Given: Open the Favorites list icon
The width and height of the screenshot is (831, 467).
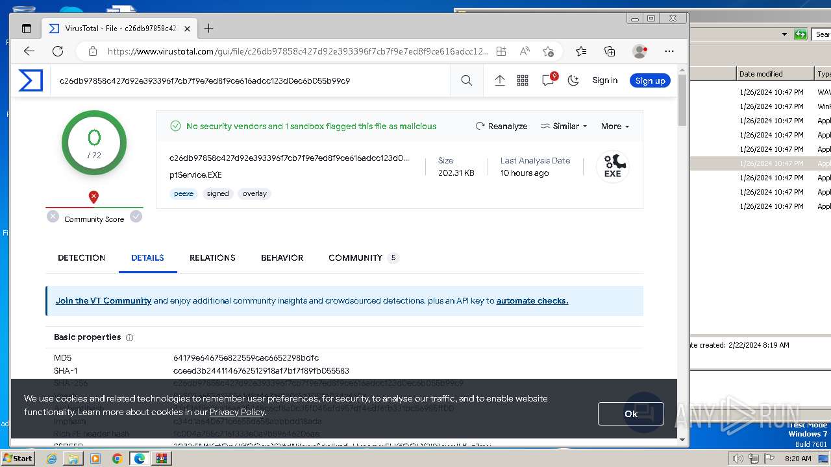Looking at the screenshot, I should click(581, 51).
